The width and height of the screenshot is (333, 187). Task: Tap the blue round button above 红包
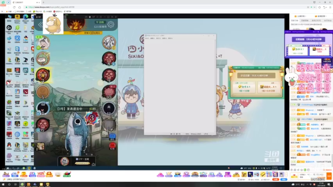point(112,137)
